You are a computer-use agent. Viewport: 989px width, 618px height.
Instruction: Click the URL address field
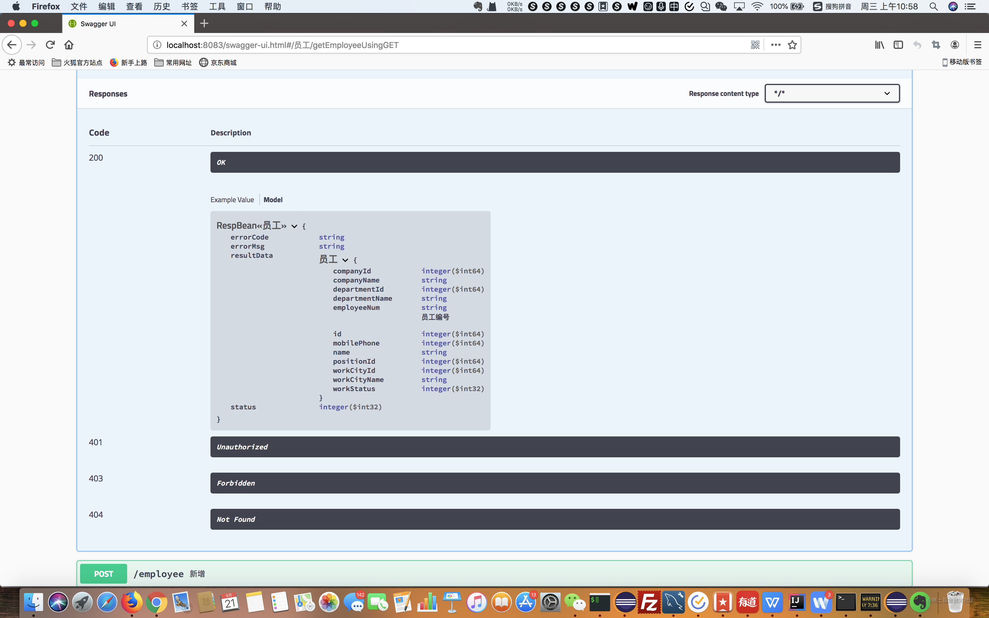[449, 45]
